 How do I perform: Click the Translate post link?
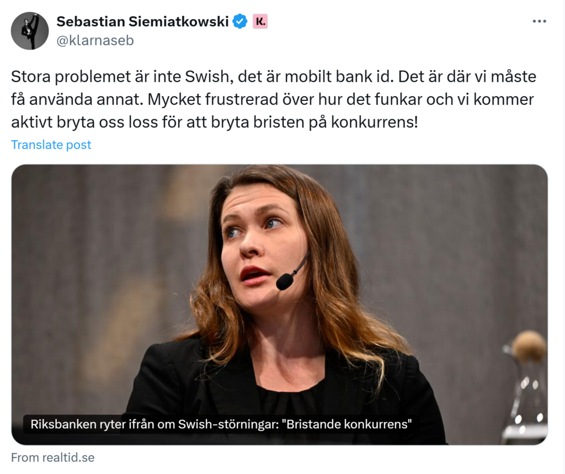point(51,145)
